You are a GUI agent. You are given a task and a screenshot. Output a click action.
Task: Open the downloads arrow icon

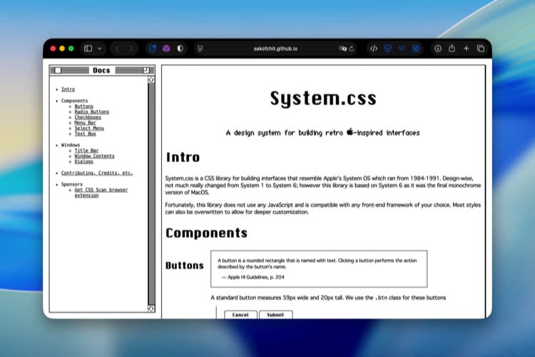pyautogui.click(x=438, y=49)
